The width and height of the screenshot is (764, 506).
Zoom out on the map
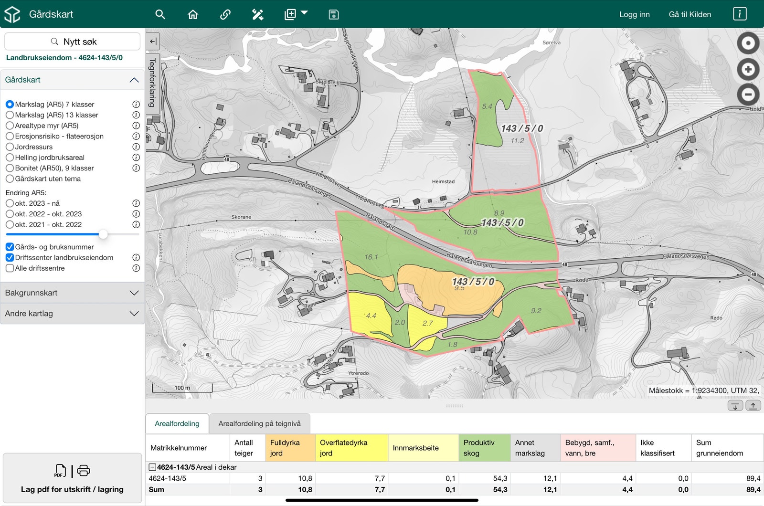point(748,94)
